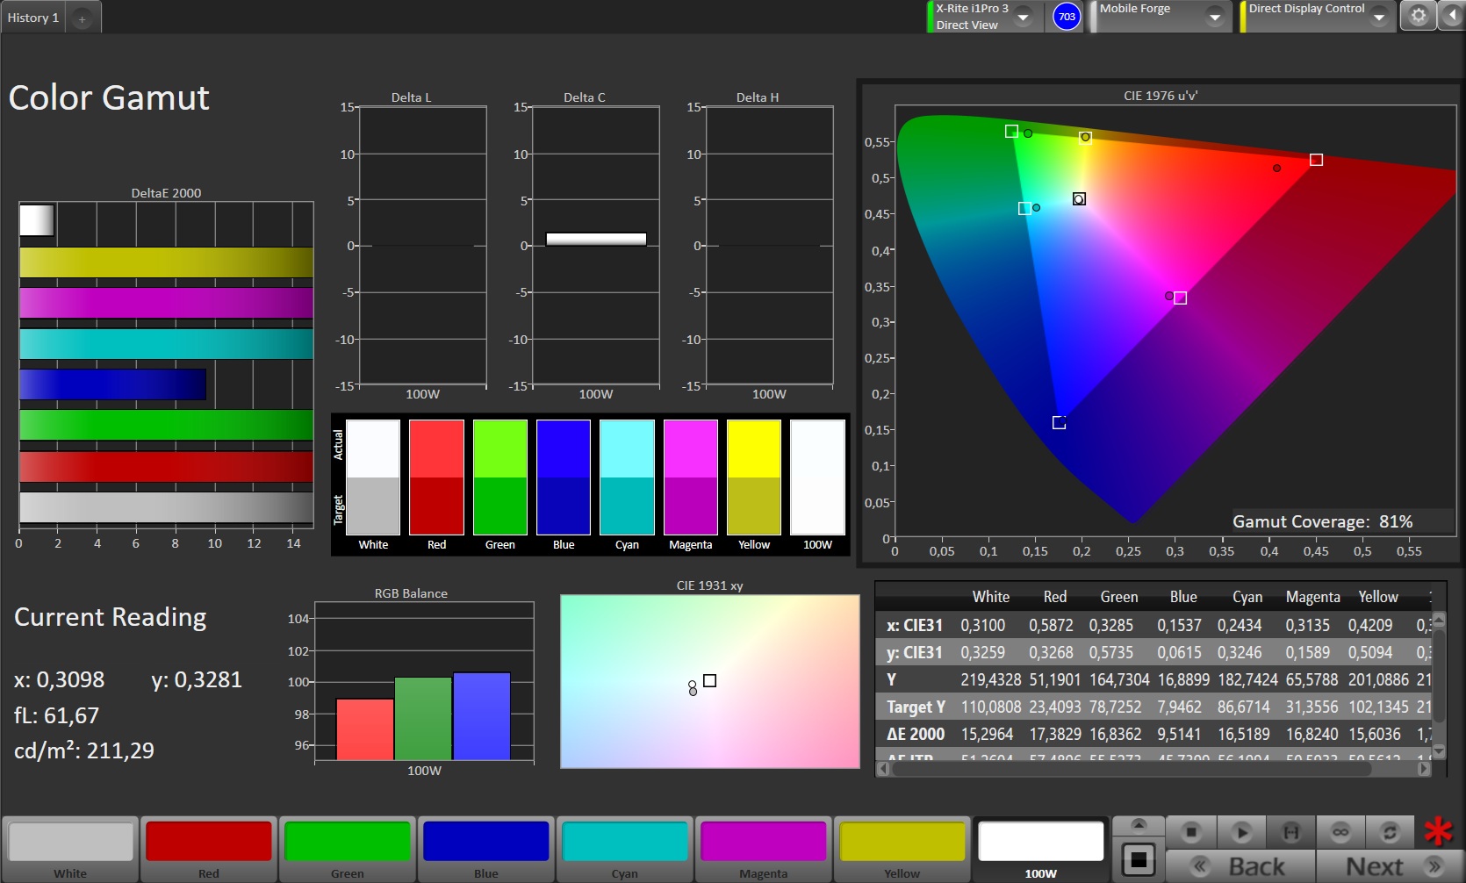This screenshot has height=883, width=1466.
Task: Click the red asterisk icon
Action: pos(1438,831)
